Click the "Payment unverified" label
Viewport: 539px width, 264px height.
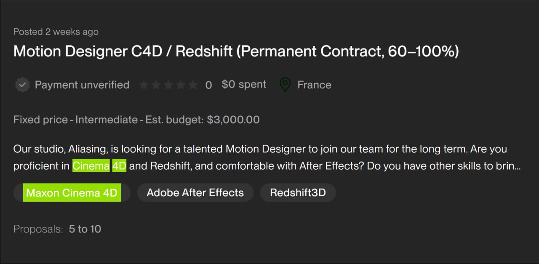82,85
